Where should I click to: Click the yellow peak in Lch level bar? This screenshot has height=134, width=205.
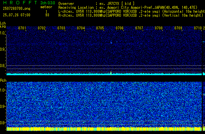point(111,73)
